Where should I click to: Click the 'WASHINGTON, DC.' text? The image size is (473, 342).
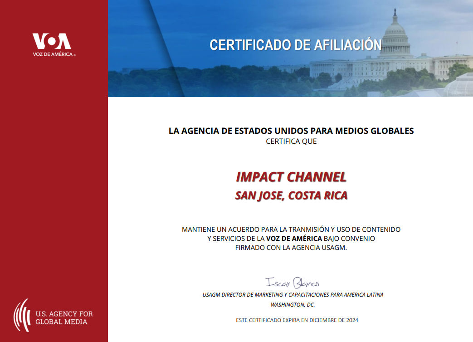point(293,305)
